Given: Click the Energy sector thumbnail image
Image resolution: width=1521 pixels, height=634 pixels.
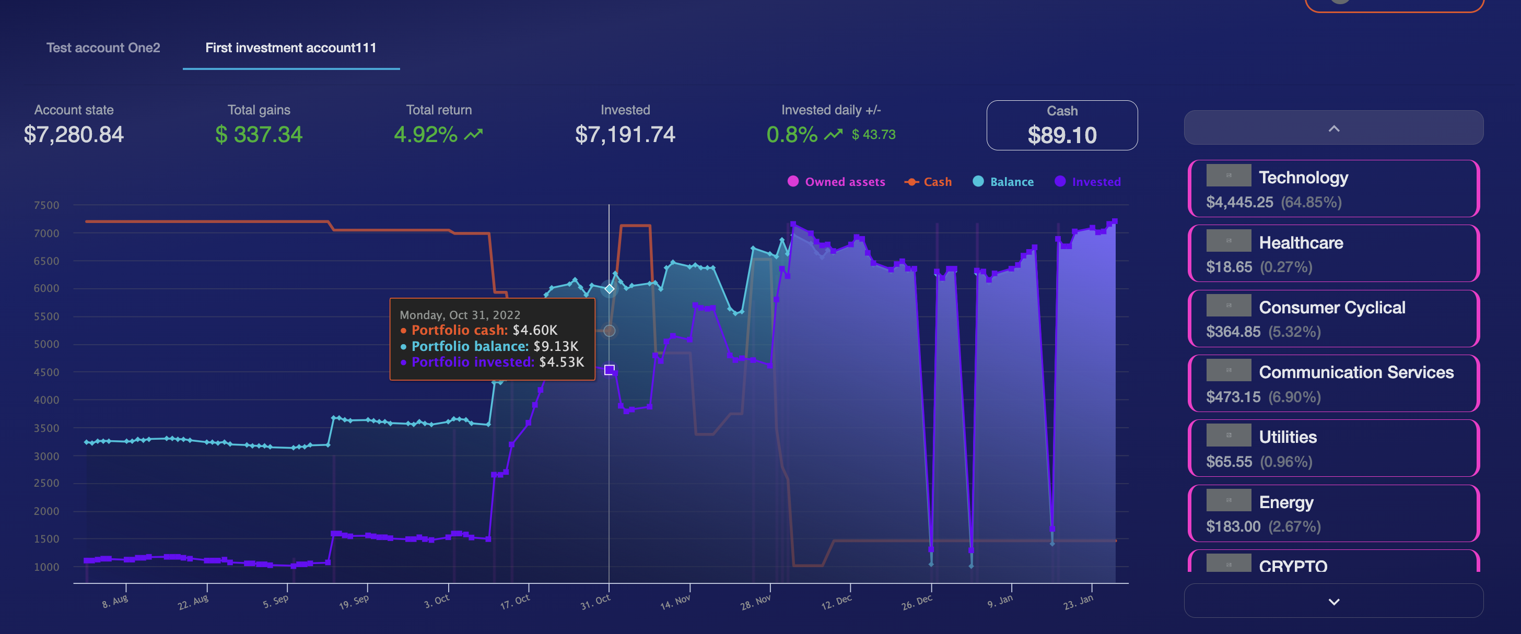Looking at the screenshot, I should coord(1228,500).
